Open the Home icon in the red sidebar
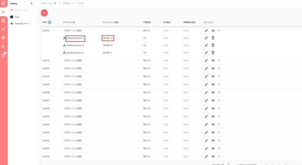Screen dimensions: 302x165 pos(3,12)
